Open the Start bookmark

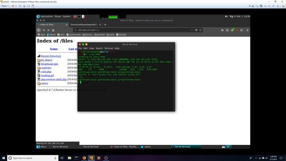(x=41, y=34)
